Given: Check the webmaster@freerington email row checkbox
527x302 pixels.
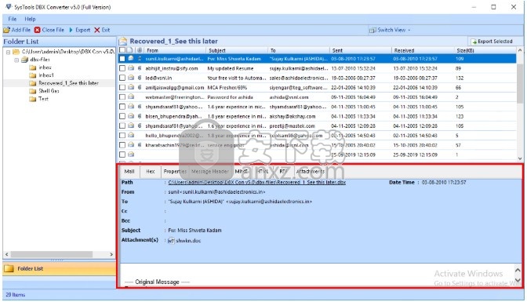Looking at the screenshot, I should click(x=122, y=96).
